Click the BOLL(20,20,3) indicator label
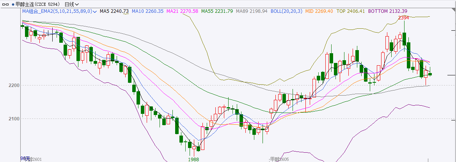Viewport: 456px width, 162px height. pos(286,11)
